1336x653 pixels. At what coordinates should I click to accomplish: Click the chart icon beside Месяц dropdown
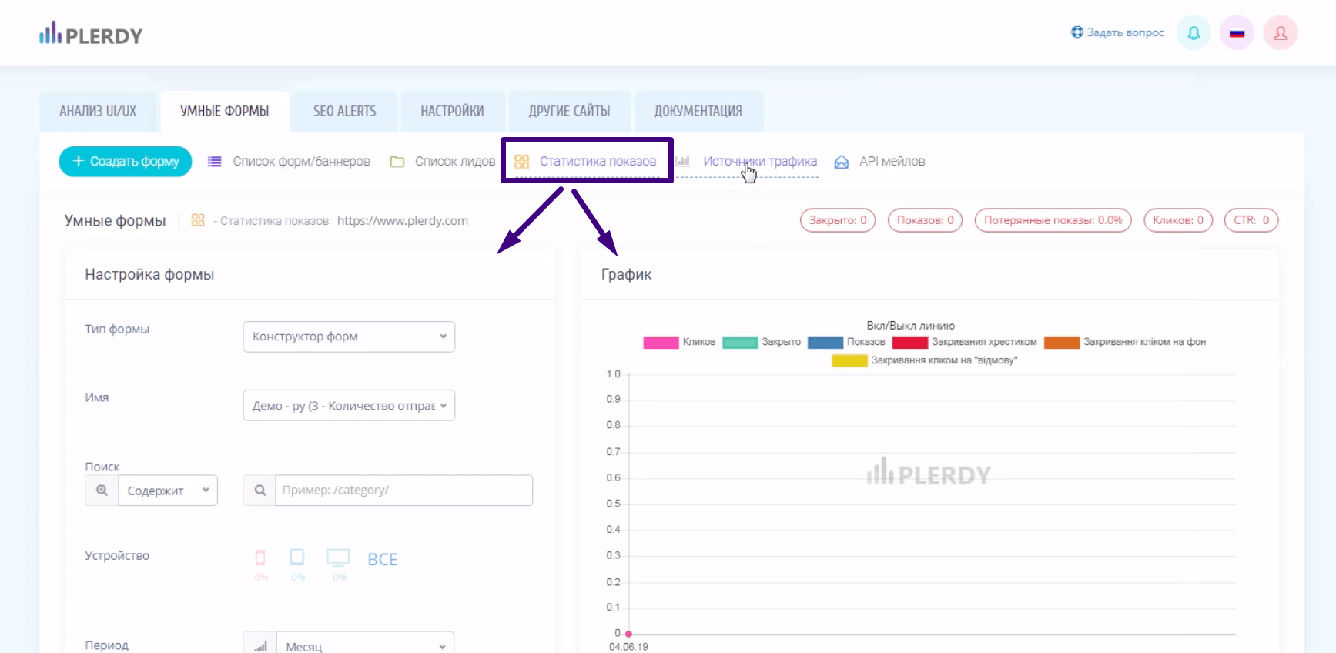[x=260, y=645]
